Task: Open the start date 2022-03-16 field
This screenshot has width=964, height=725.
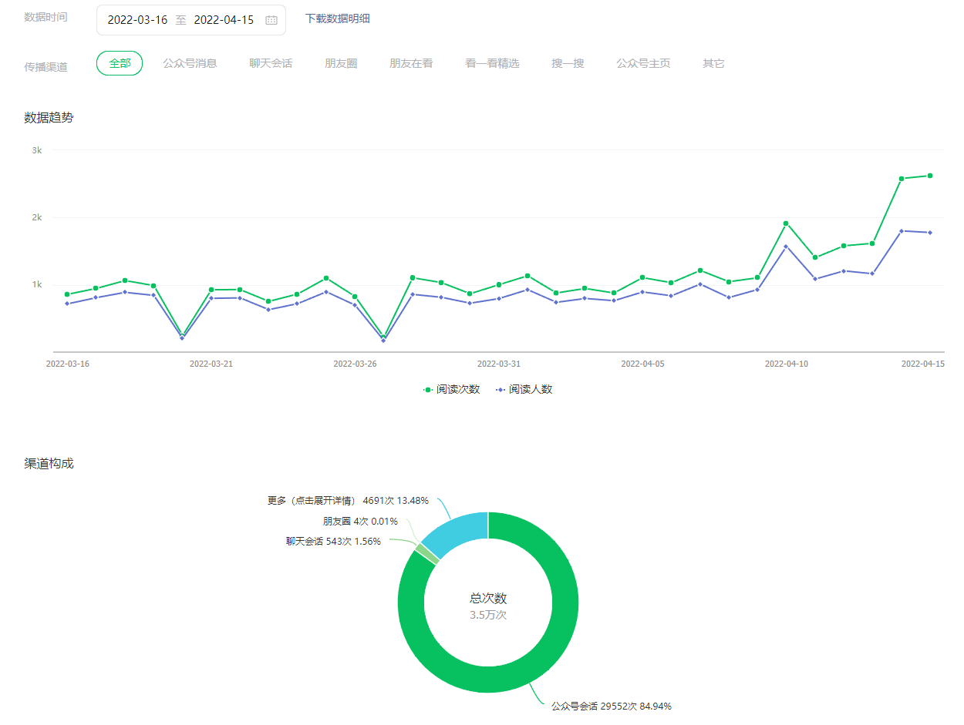Action: (137, 20)
